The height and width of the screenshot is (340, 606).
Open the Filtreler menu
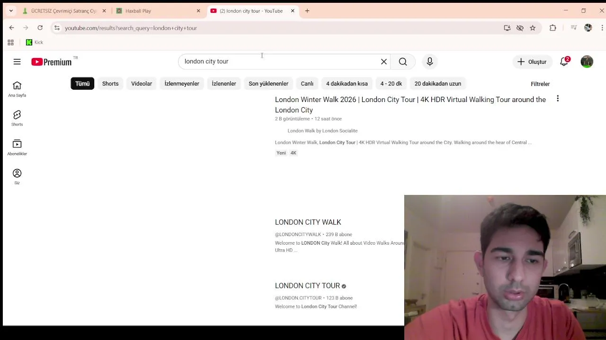(x=540, y=84)
